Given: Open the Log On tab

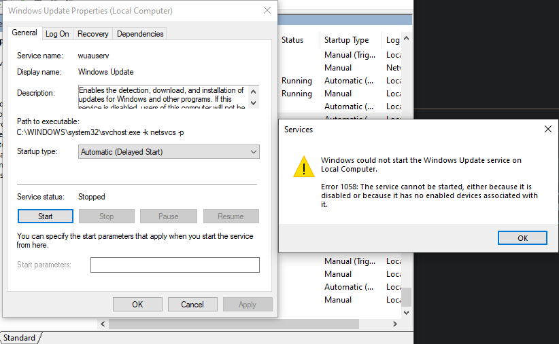Looking at the screenshot, I should coord(57,34).
